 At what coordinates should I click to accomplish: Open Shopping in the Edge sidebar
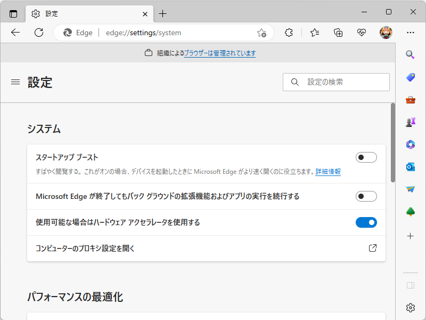(410, 77)
